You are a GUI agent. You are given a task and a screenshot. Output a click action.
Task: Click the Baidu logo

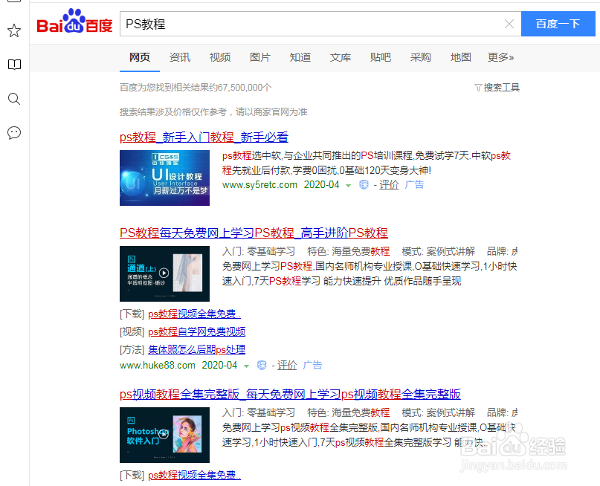pos(74,22)
